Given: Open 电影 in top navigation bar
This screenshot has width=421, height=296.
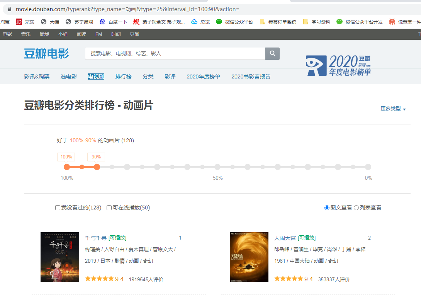Looking at the screenshot, I should click(7, 34).
